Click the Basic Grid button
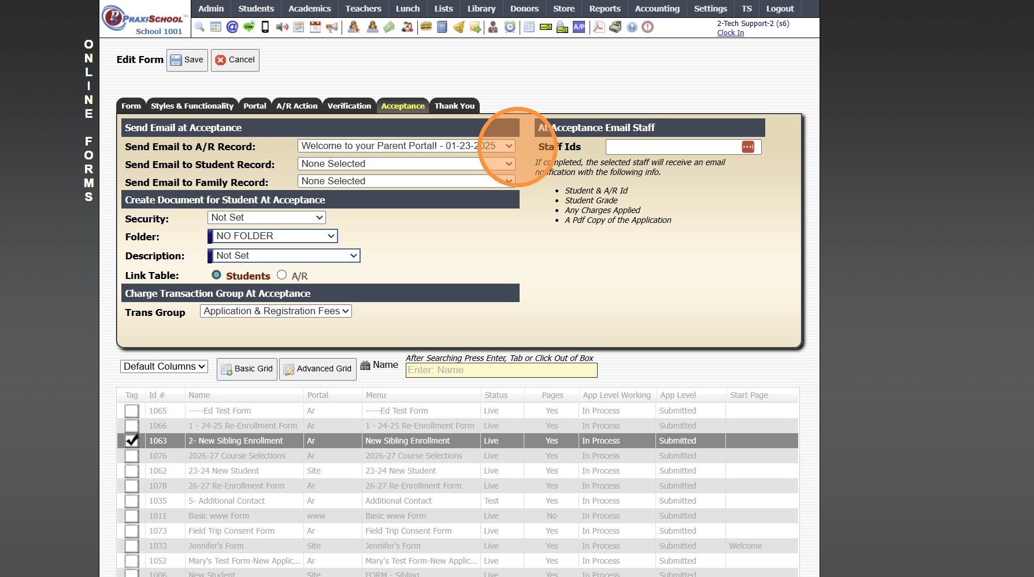Image resolution: width=1034 pixels, height=577 pixels. (x=247, y=369)
